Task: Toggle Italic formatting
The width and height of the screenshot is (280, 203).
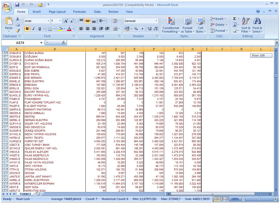Action: tap(33, 29)
